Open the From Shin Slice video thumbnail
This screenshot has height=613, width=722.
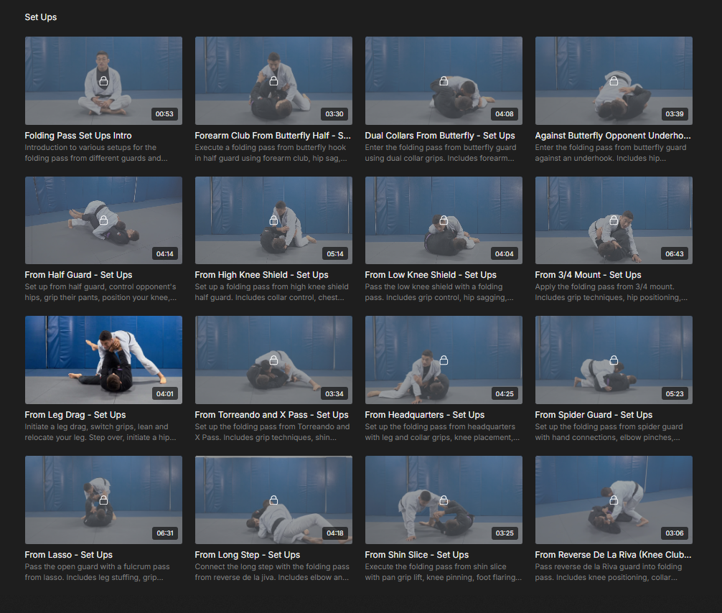point(444,500)
